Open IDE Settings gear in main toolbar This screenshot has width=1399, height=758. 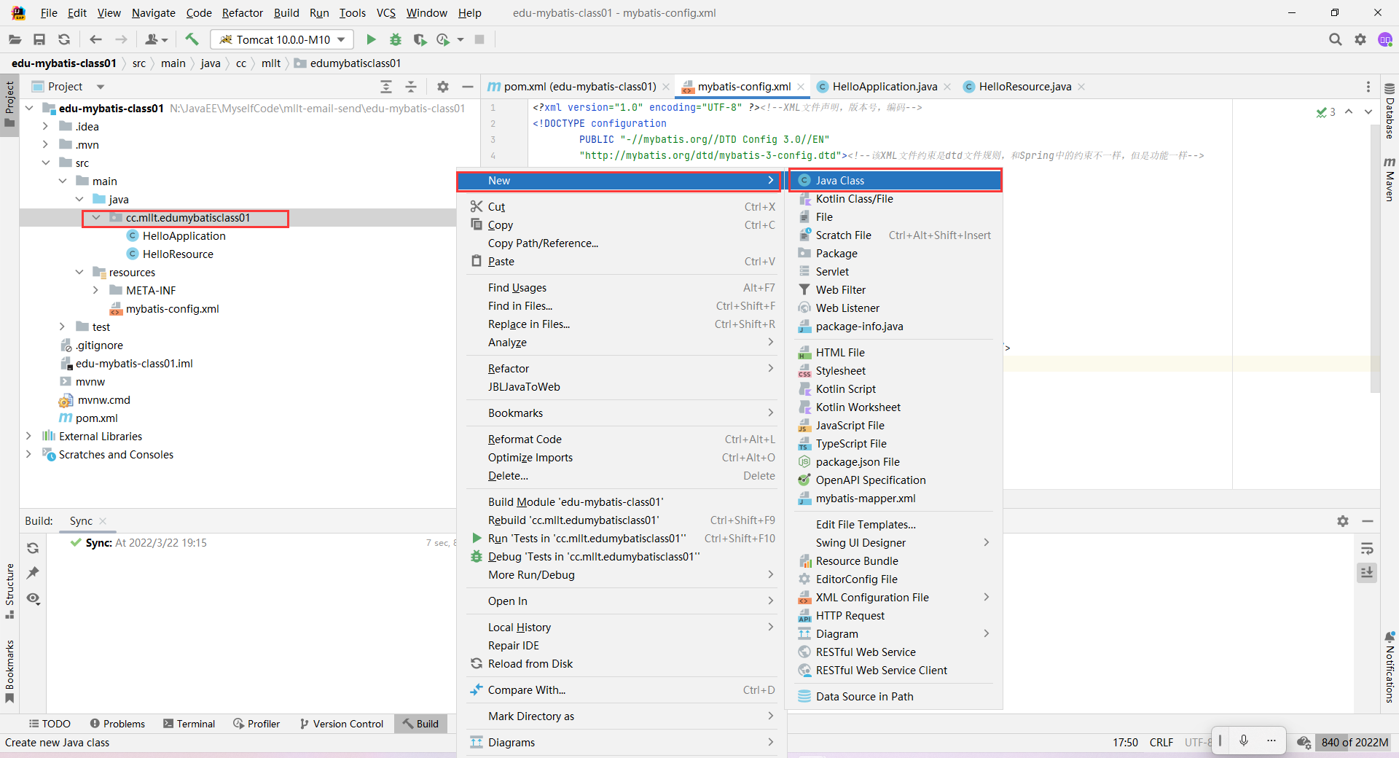[x=1360, y=39]
